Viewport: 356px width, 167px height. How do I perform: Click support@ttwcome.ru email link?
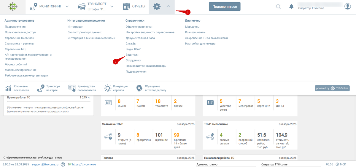[45, 164]
